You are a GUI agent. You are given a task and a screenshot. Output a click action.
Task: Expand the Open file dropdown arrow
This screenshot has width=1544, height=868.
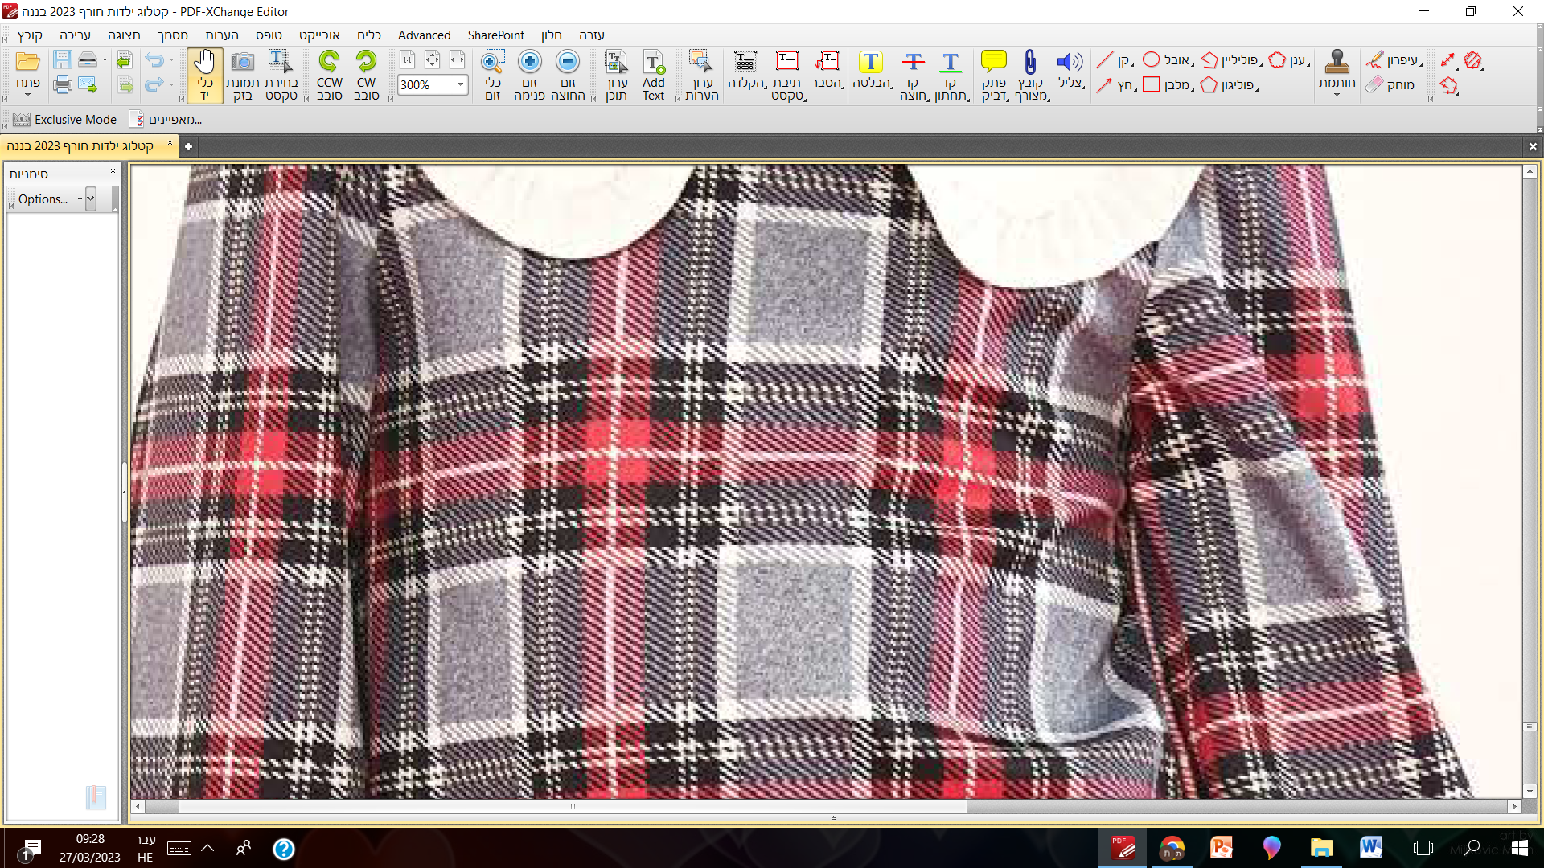click(27, 96)
